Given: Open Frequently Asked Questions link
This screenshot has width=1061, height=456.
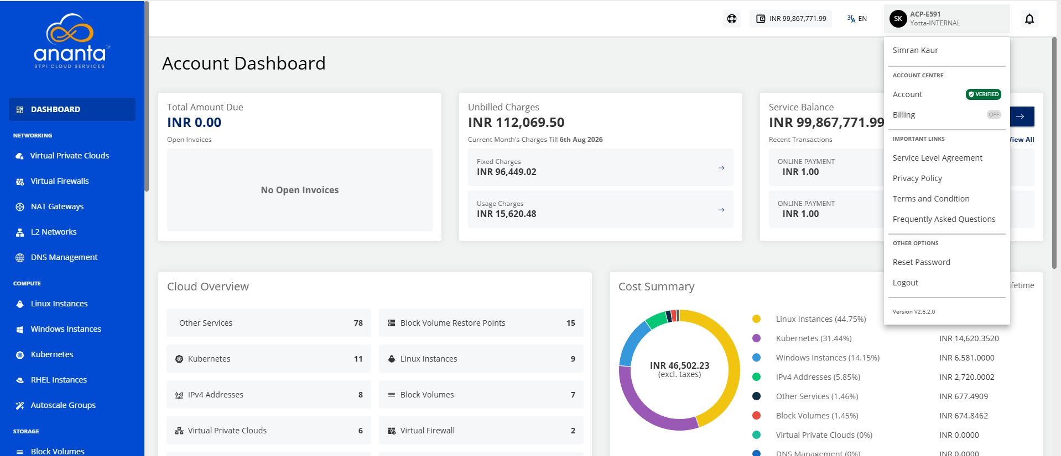Looking at the screenshot, I should point(944,219).
